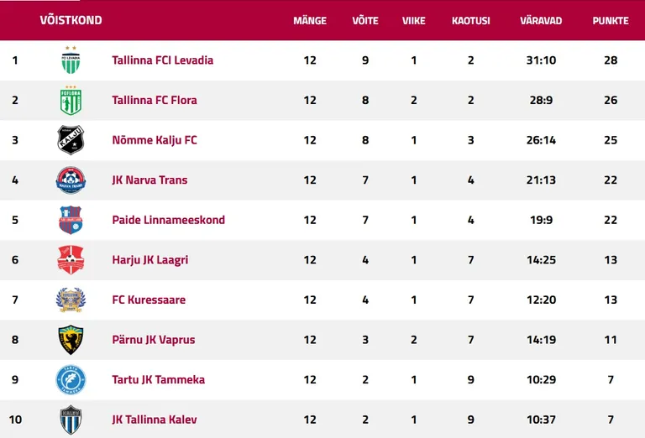This screenshot has height=438, width=645.
Task: Click the Tallinna FCI Levadia club crest
Action: pyautogui.click(x=71, y=60)
